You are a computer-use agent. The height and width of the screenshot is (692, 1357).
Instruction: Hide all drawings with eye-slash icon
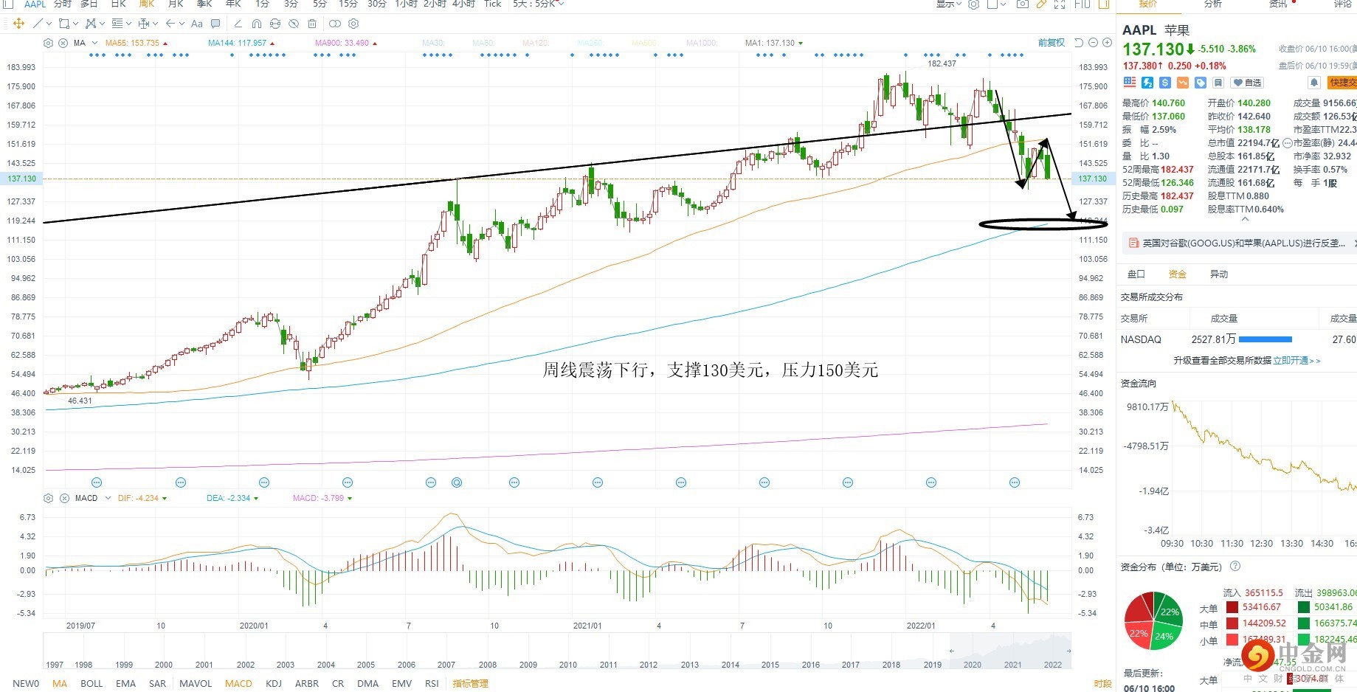[x=294, y=24]
